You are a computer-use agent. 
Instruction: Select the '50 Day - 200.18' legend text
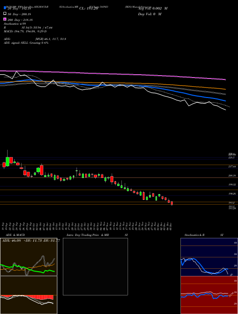[20, 14]
